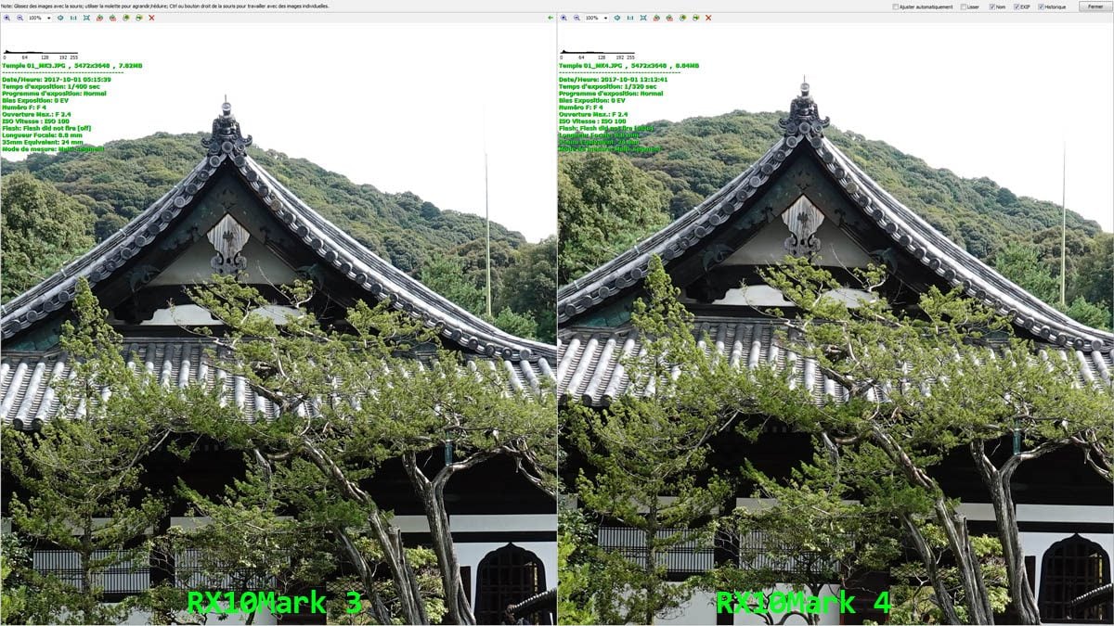1114x626 pixels.
Task: Zoom out on the MK4 image pane
Action: [576, 18]
